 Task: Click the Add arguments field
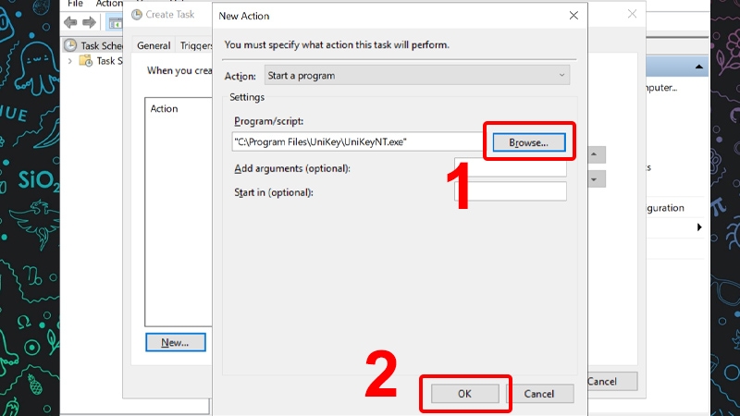point(509,168)
